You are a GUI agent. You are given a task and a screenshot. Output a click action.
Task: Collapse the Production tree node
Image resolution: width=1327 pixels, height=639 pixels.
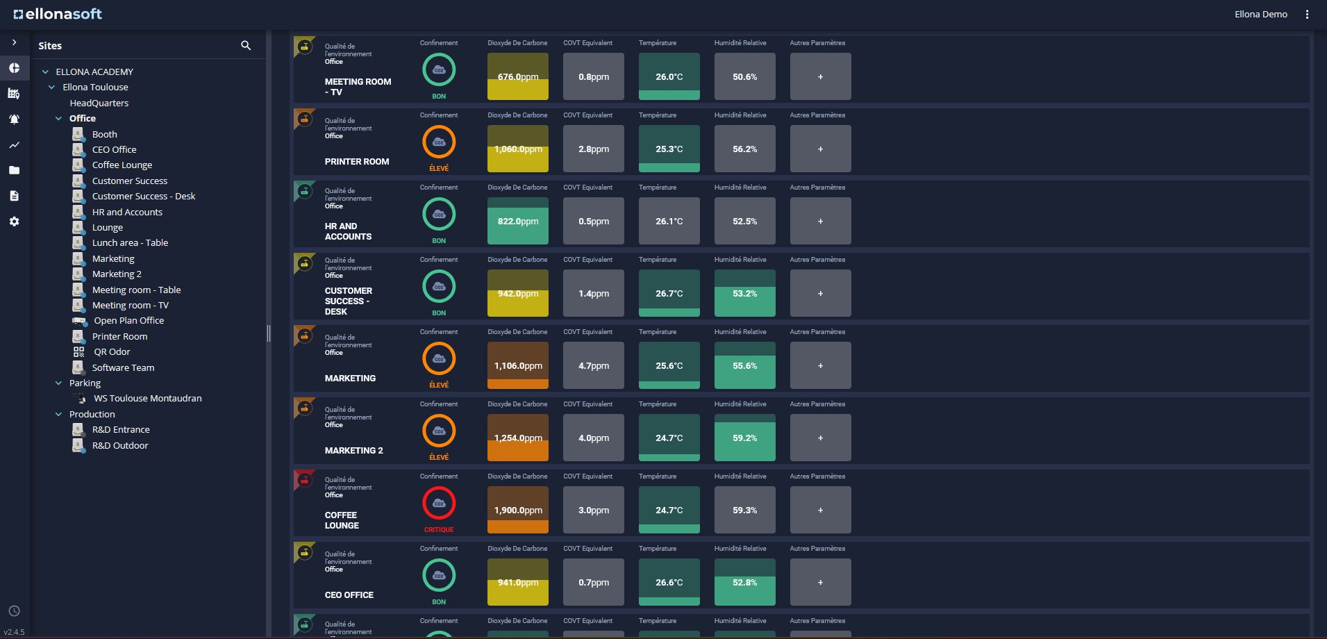click(58, 414)
